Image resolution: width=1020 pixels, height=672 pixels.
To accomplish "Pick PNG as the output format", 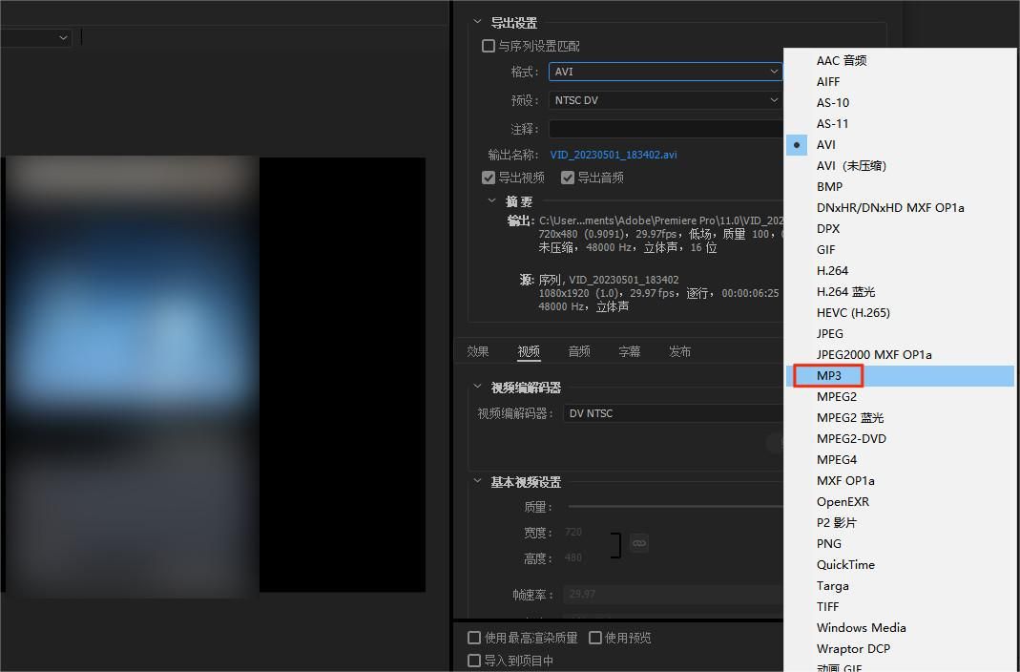I will (827, 543).
